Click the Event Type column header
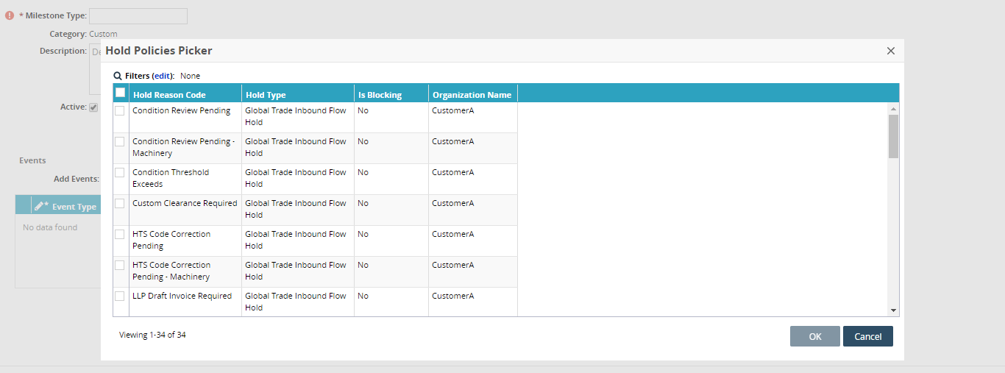This screenshot has height=373, width=1005. coord(74,207)
